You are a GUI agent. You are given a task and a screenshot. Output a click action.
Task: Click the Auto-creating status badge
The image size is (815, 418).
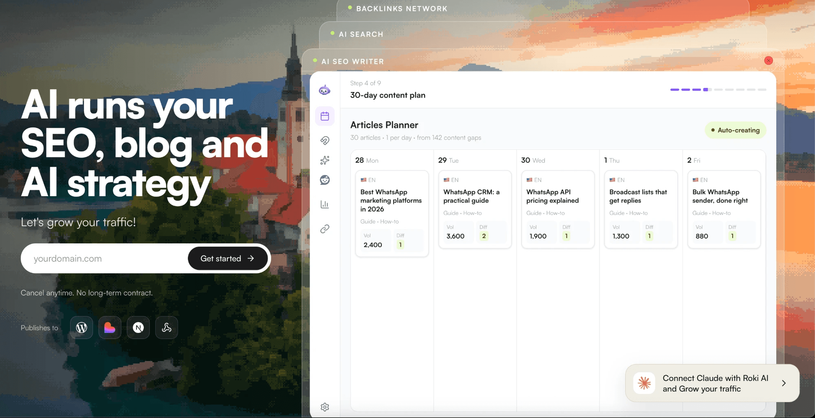[736, 130]
